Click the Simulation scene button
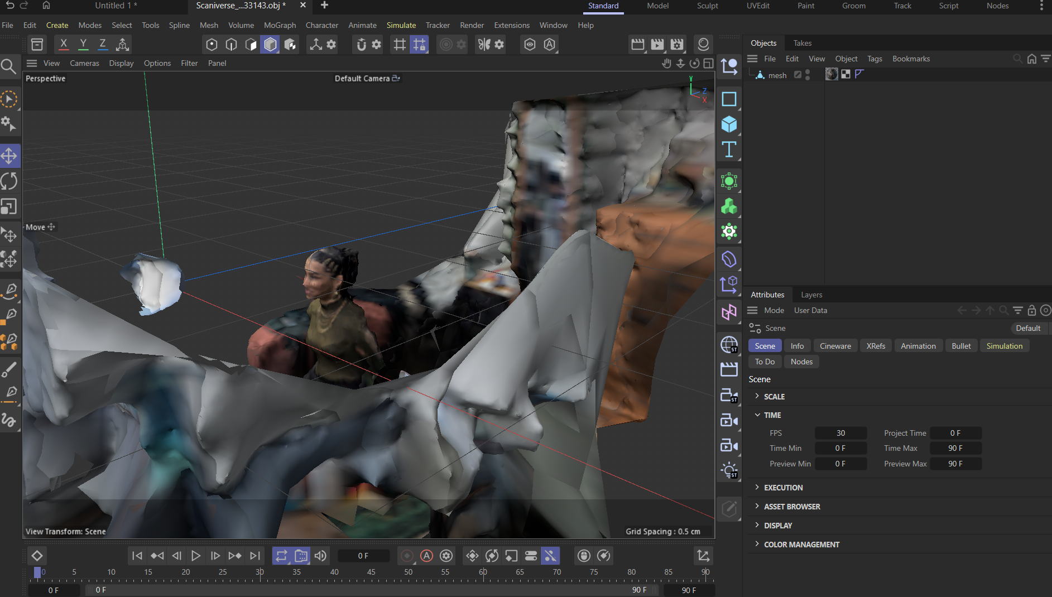Image resolution: width=1052 pixels, height=597 pixels. click(1004, 346)
